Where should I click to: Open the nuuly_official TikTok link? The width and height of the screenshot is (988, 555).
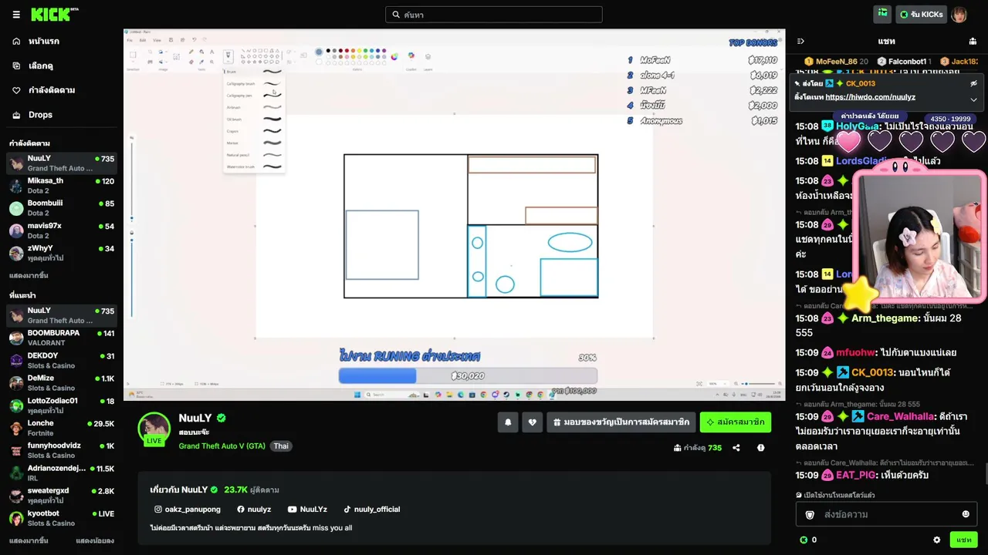coord(371,510)
